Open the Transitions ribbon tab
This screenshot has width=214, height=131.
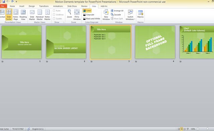(44, 6)
